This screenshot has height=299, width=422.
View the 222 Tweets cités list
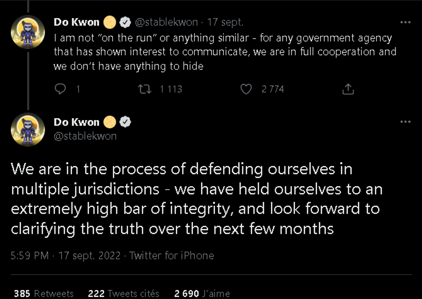(124, 294)
